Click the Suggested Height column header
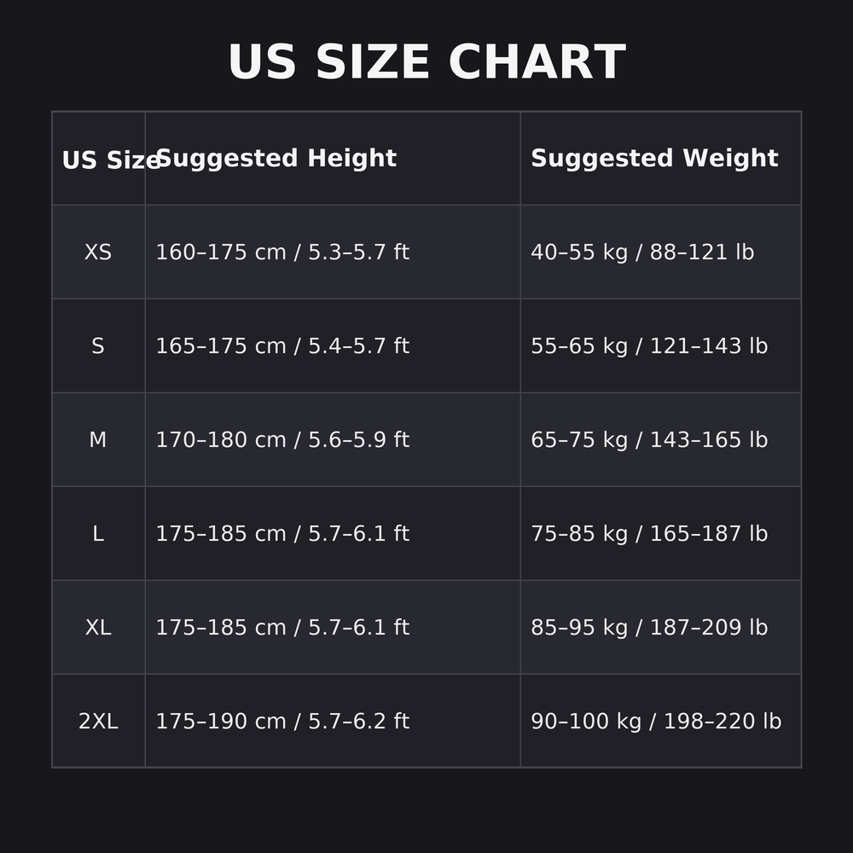The width and height of the screenshot is (853, 853). pyautogui.click(x=276, y=159)
